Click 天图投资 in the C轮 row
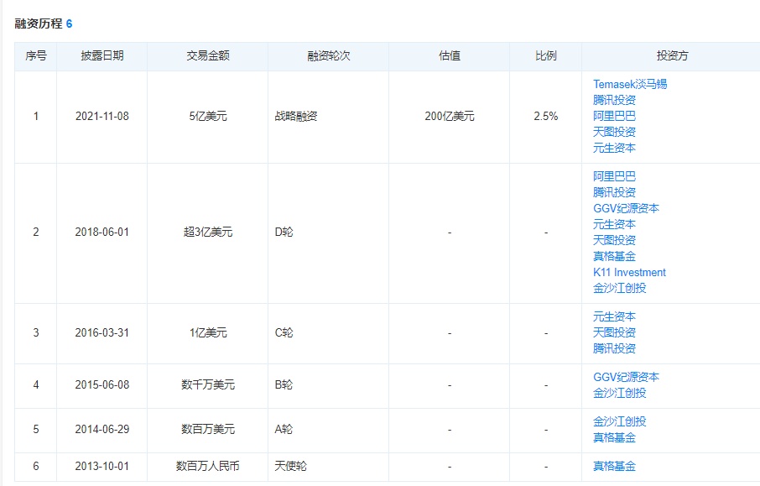 [614, 333]
